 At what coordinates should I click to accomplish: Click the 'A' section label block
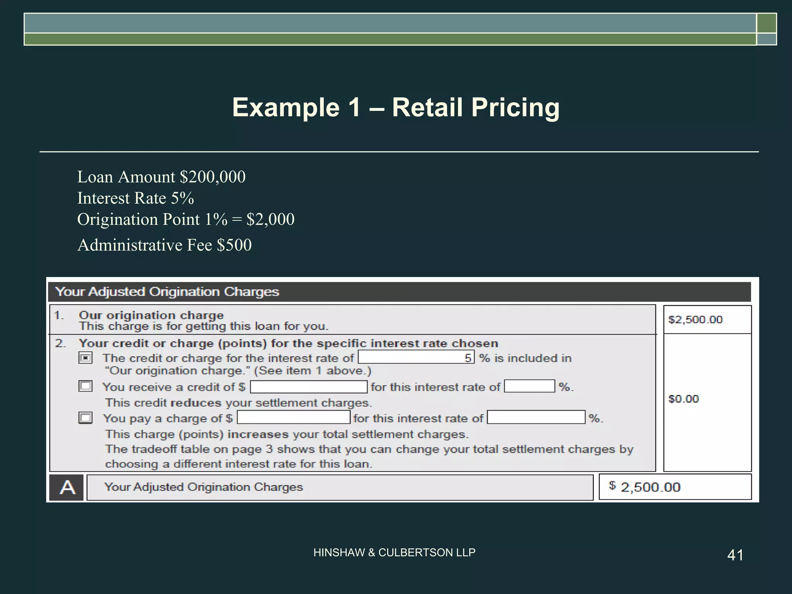click(x=67, y=487)
